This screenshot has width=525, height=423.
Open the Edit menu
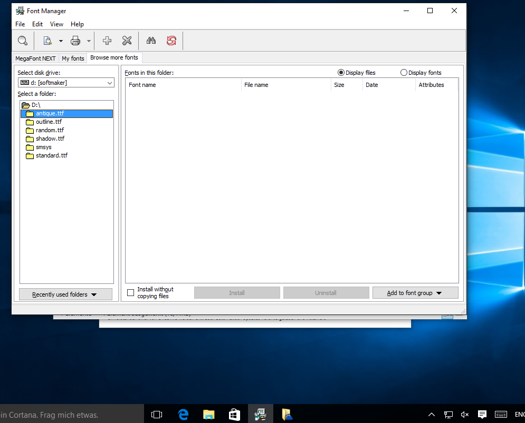[x=37, y=24]
